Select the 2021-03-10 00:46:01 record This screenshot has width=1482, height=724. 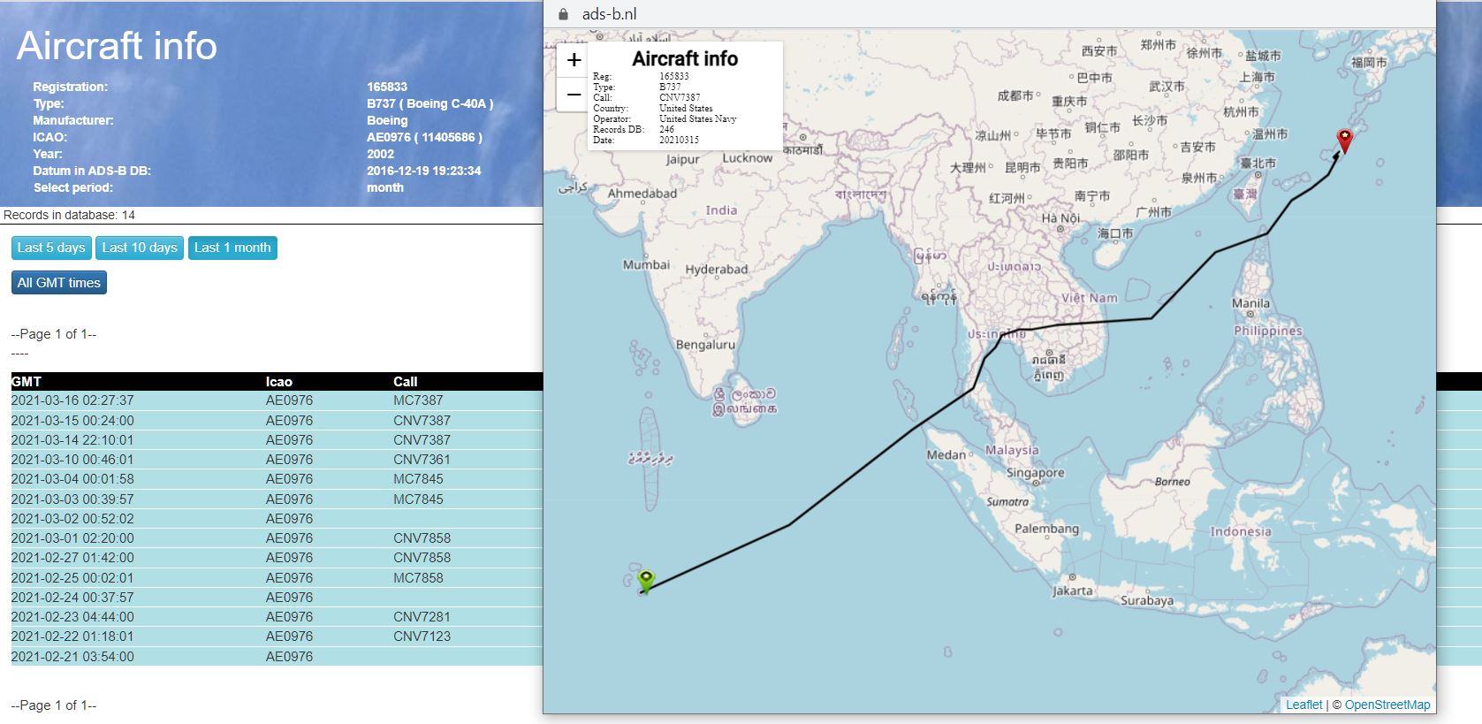277,460
